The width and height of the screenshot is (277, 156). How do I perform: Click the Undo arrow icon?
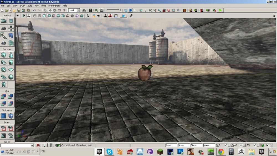[x=34, y=10]
